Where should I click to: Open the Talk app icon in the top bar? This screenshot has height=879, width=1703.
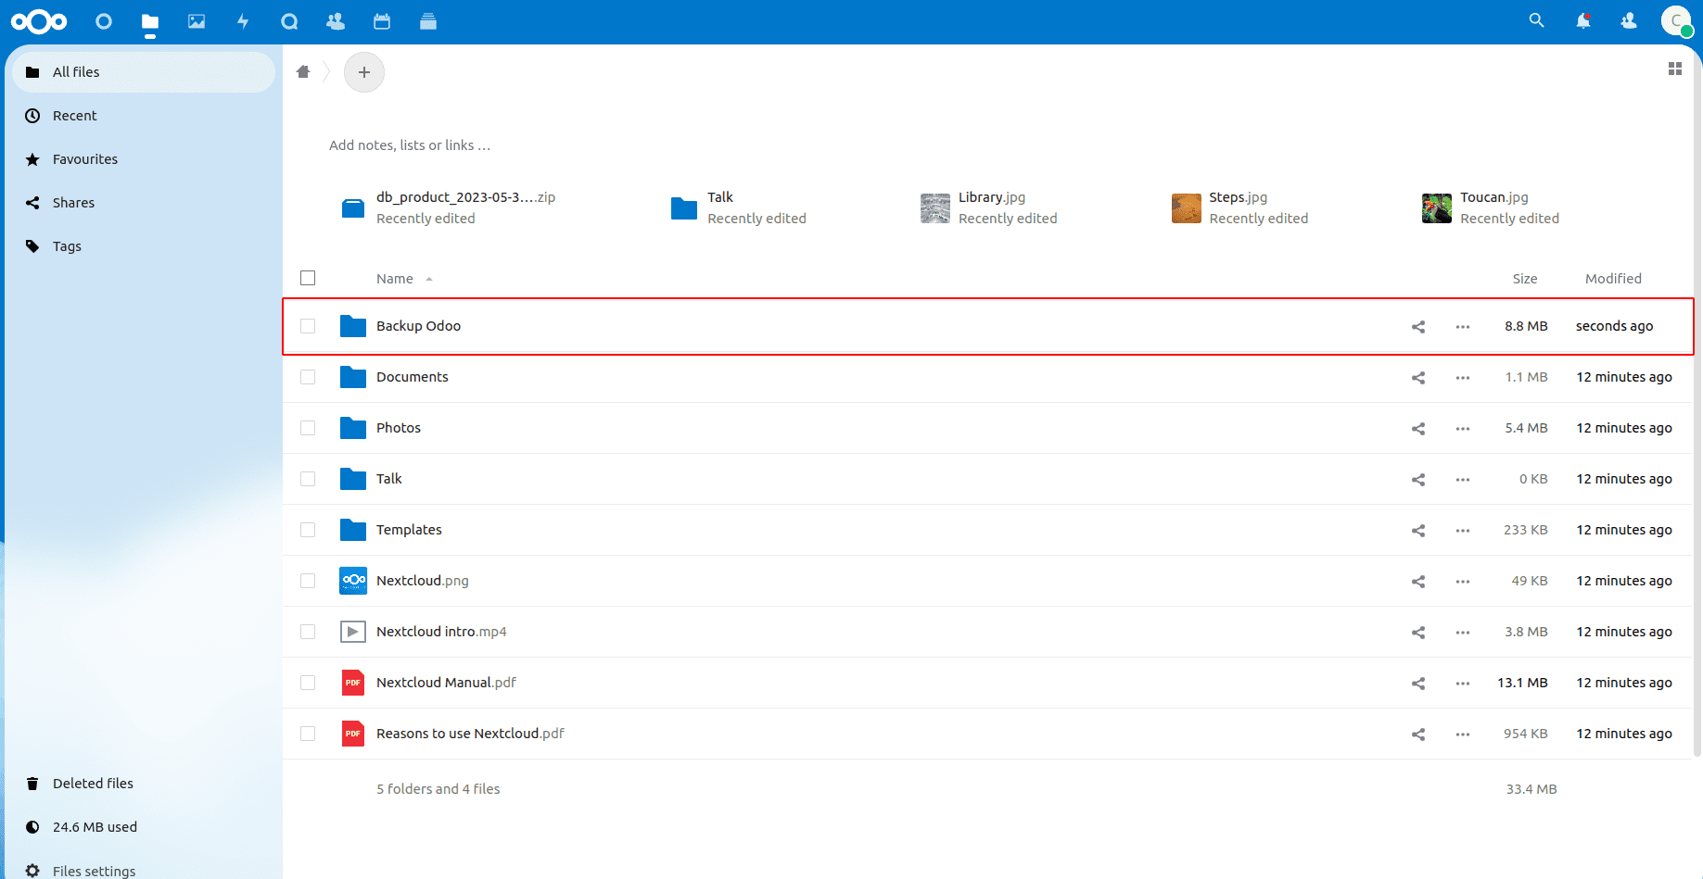point(289,21)
